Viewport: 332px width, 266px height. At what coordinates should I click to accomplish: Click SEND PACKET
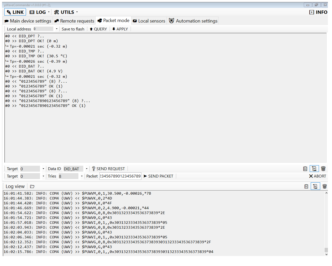[x=159, y=176]
